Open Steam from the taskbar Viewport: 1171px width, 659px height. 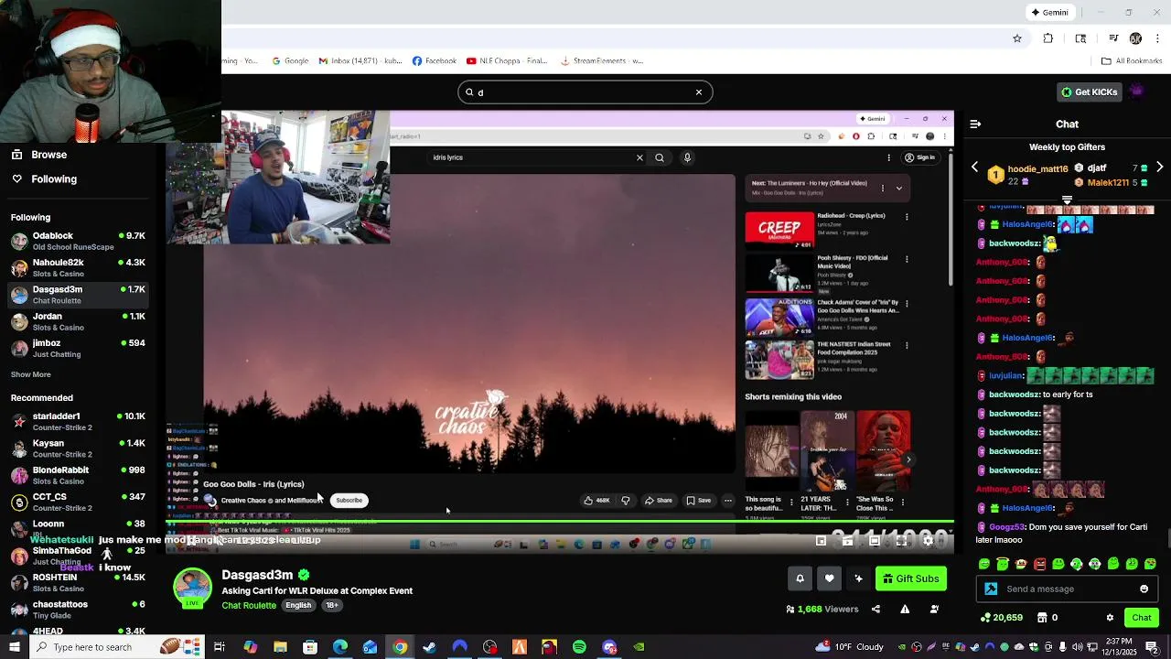click(429, 647)
